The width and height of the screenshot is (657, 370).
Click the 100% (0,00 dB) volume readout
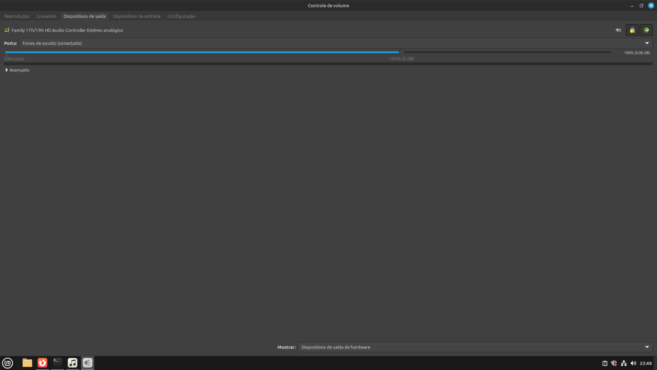point(637,53)
